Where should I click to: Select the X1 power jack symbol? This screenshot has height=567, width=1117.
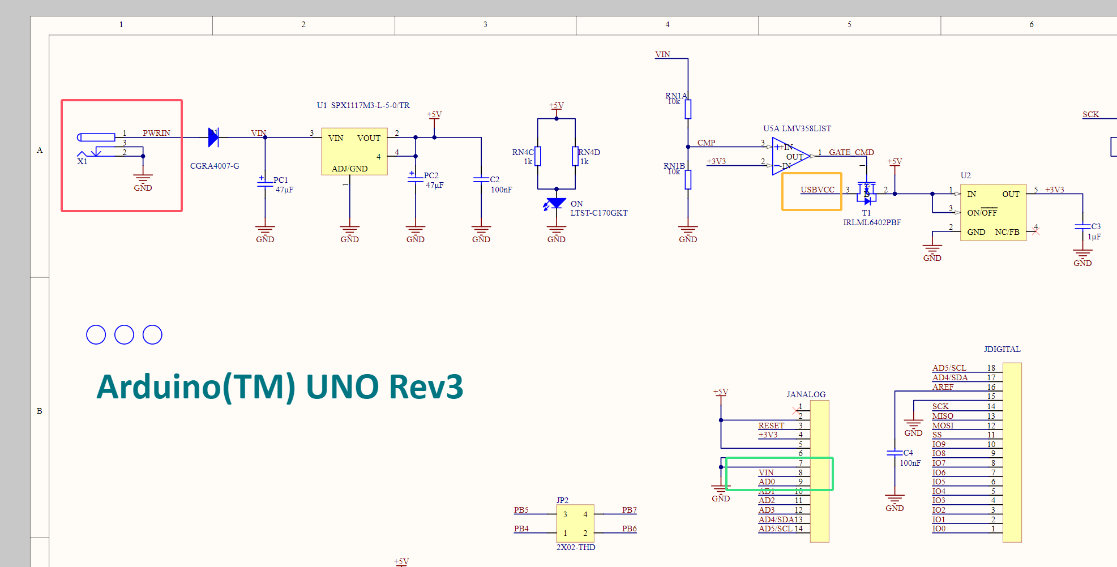(97, 138)
